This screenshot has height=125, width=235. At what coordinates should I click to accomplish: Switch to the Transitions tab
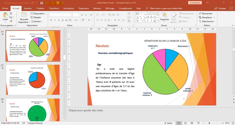54,9
